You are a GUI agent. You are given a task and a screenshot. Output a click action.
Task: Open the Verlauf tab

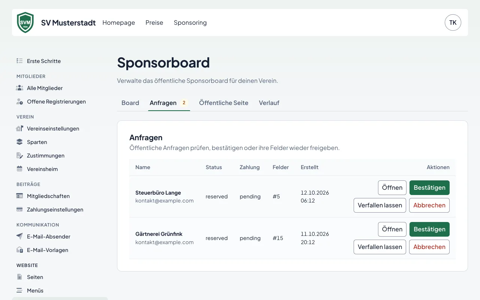(x=269, y=103)
